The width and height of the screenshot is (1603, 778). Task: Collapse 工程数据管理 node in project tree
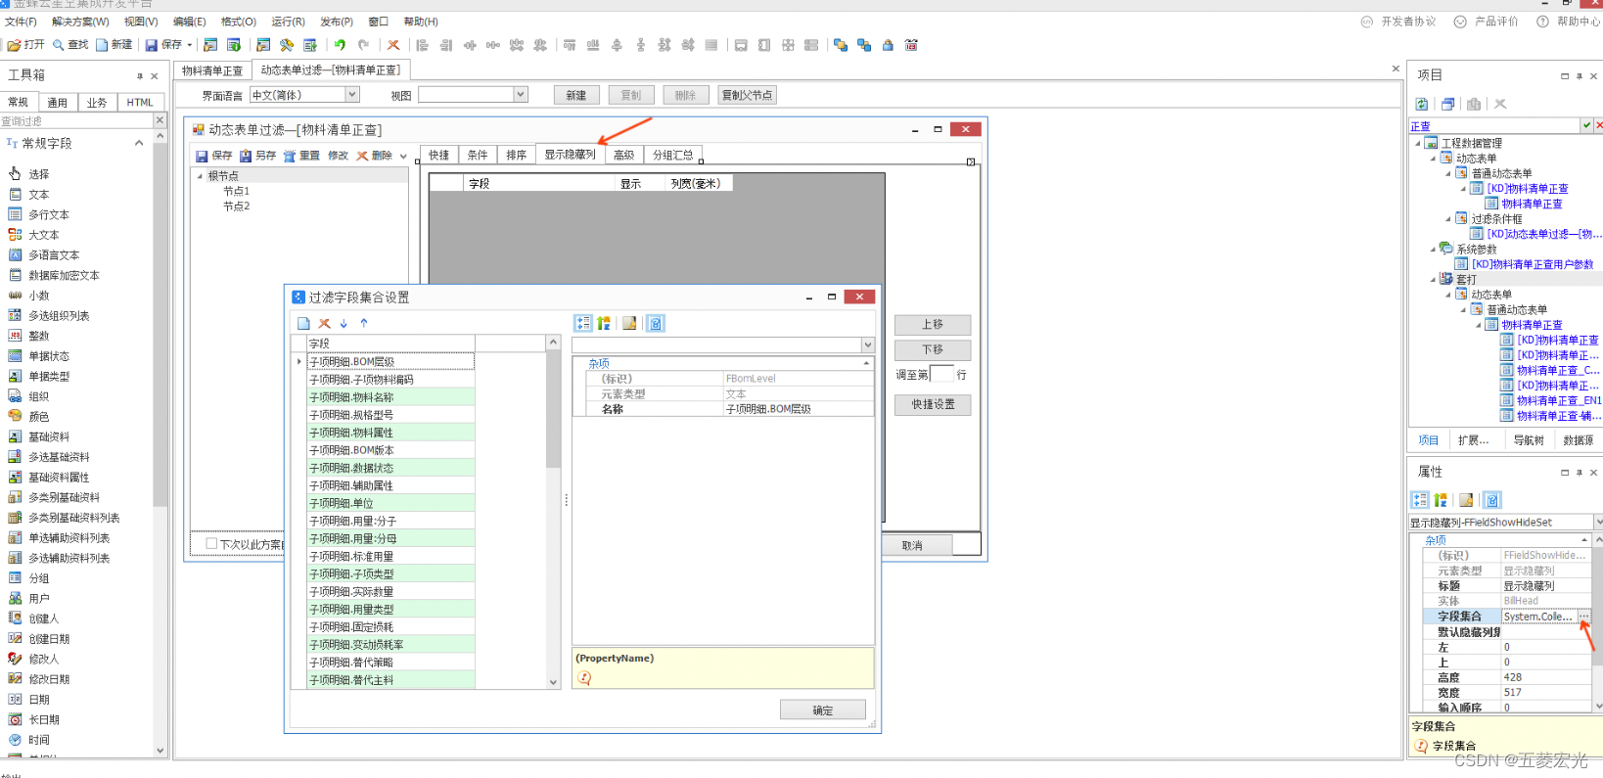(1418, 143)
